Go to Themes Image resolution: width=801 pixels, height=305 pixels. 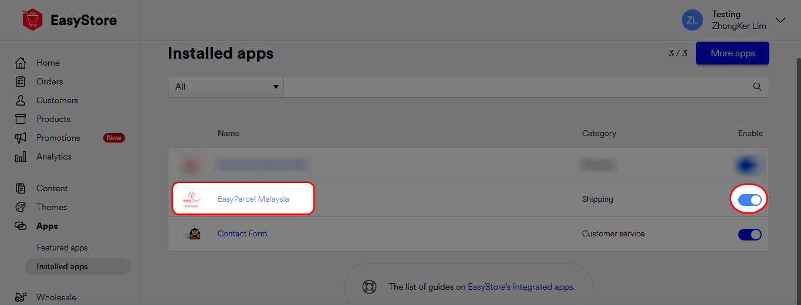pos(52,207)
